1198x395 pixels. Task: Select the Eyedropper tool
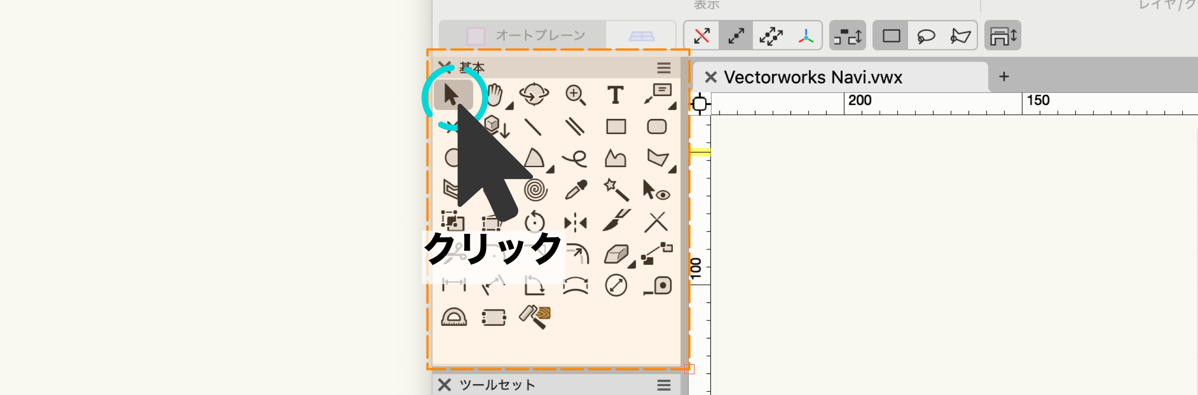point(575,190)
